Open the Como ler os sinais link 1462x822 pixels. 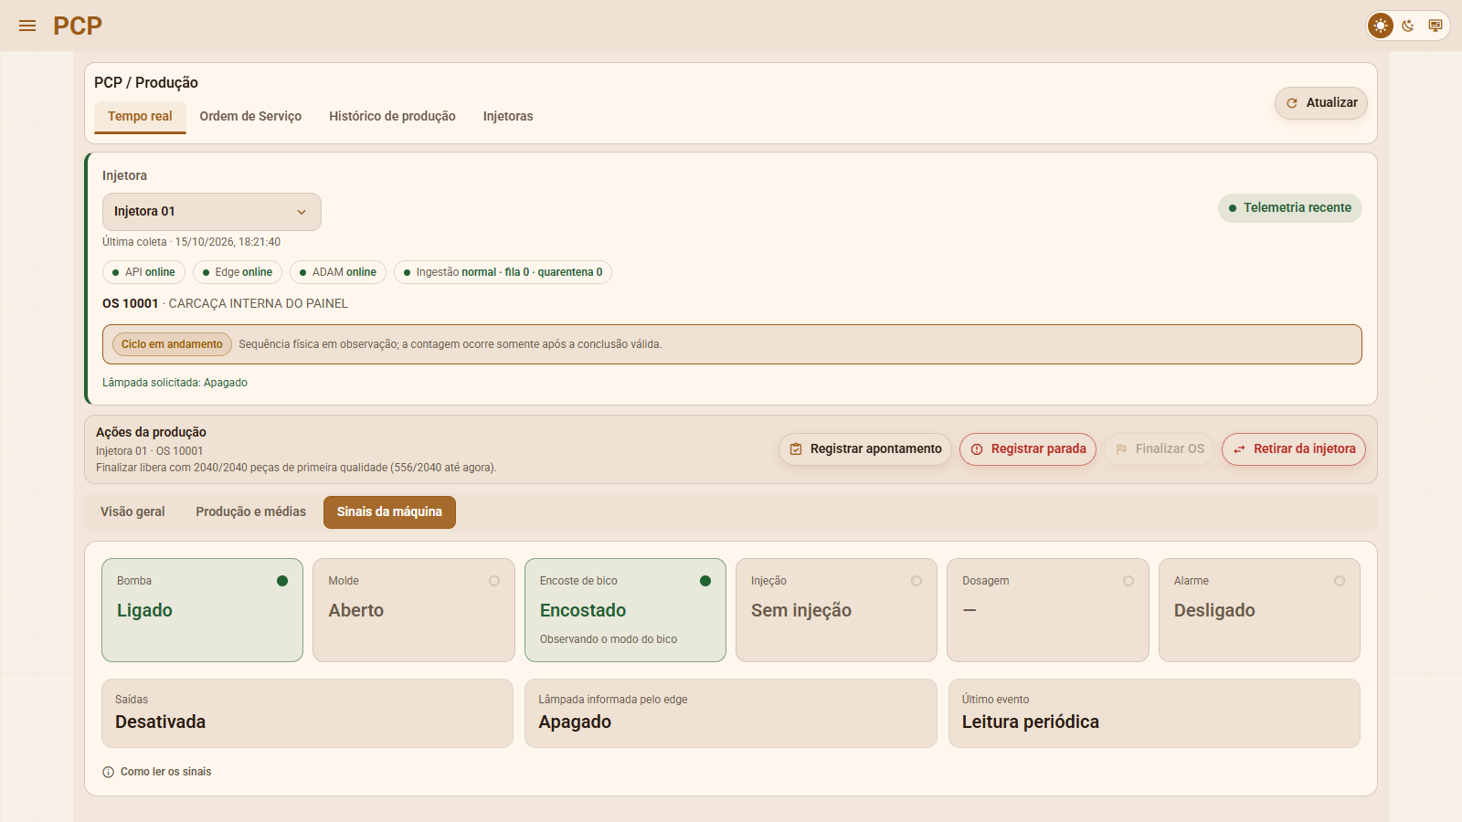[x=165, y=772]
